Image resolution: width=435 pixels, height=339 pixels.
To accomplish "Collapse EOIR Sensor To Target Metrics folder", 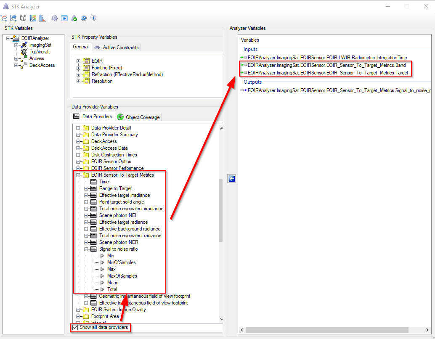I will point(78,175).
